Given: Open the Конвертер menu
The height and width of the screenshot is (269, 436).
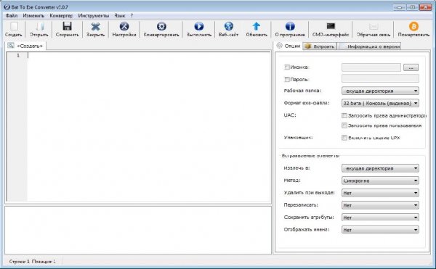Looking at the screenshot, I should [61, 16].
